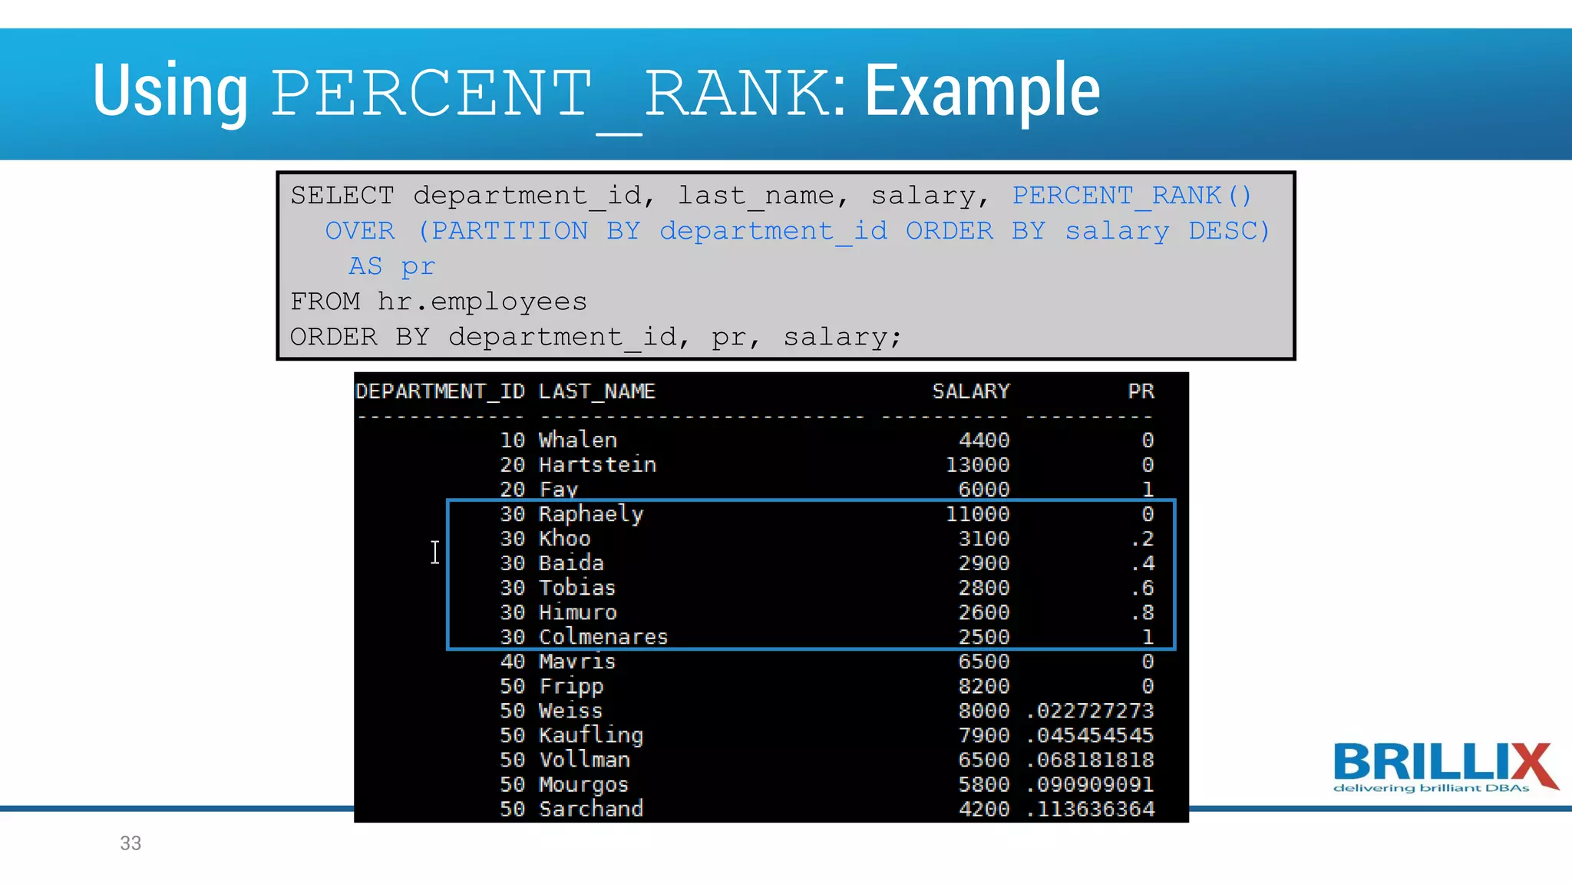Screen dimensions: 1572x884
Task: Click the PR column header
Action: pyautogui.click(x=1141, y=392)
